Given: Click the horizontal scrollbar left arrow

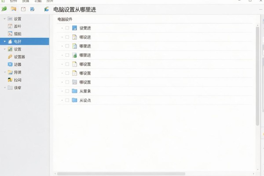Looking at the screenshot, I should point(55,174).
